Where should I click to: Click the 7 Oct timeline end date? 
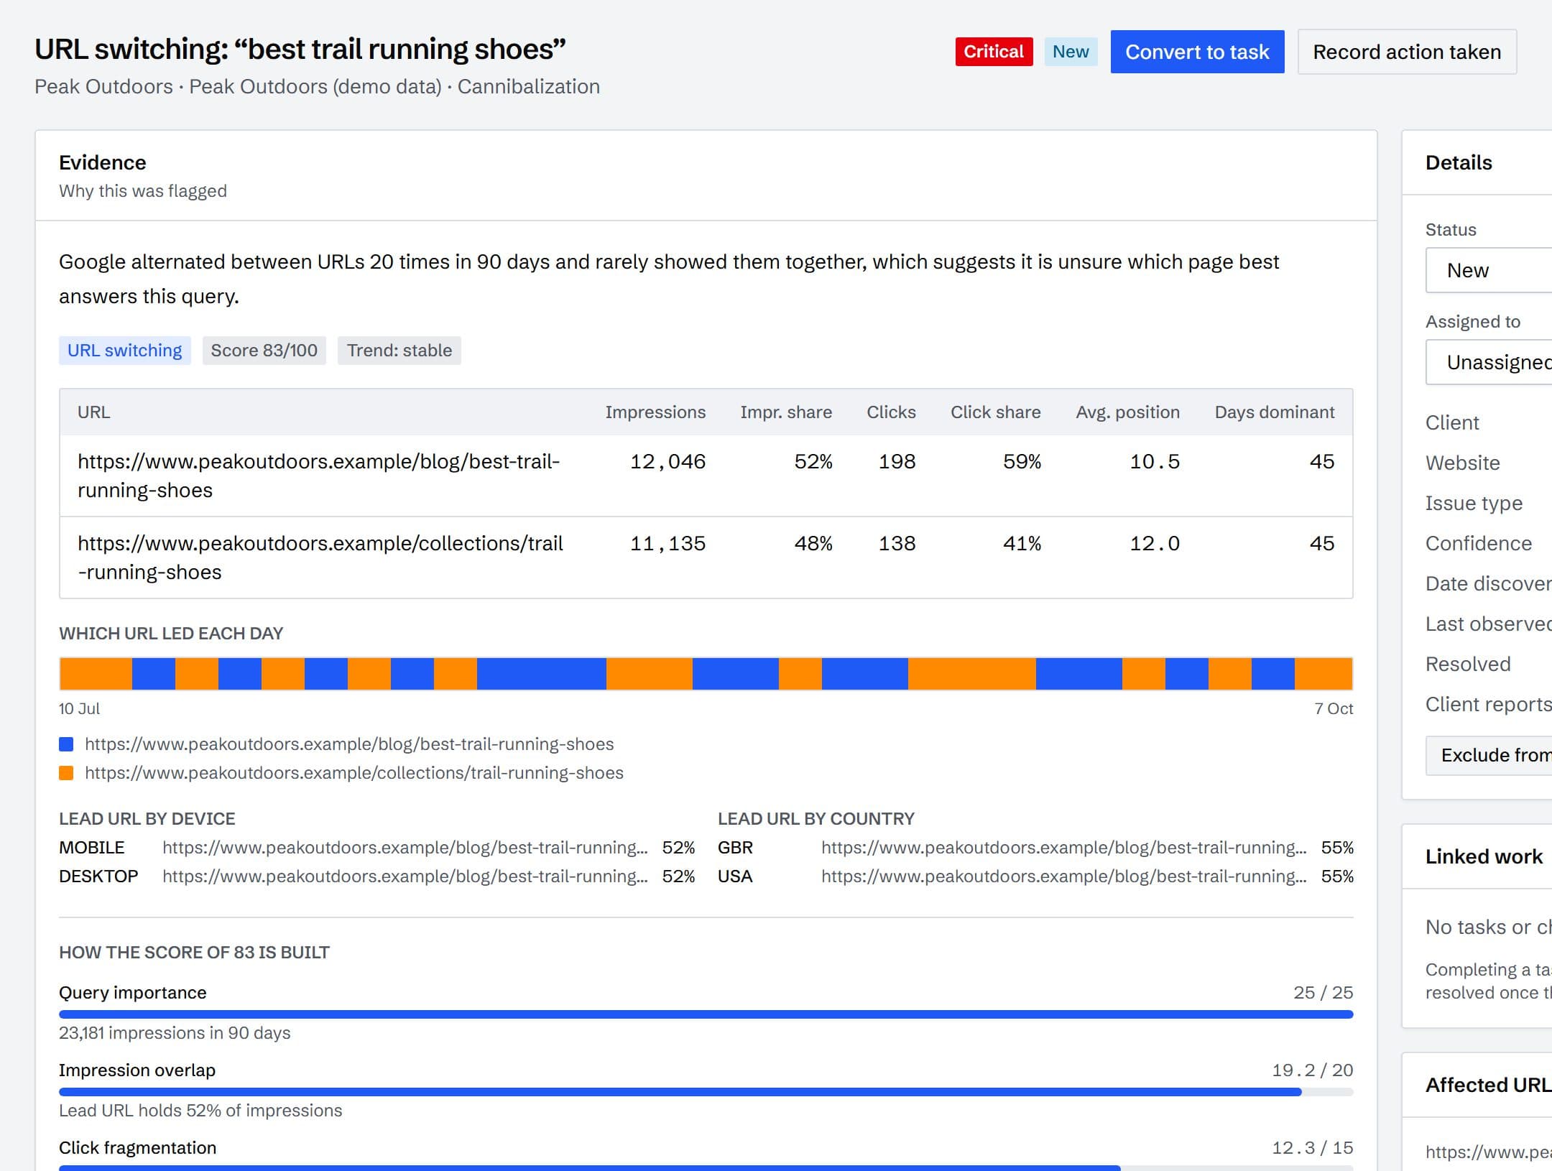pyautogui.click(x=1334, y=708)
